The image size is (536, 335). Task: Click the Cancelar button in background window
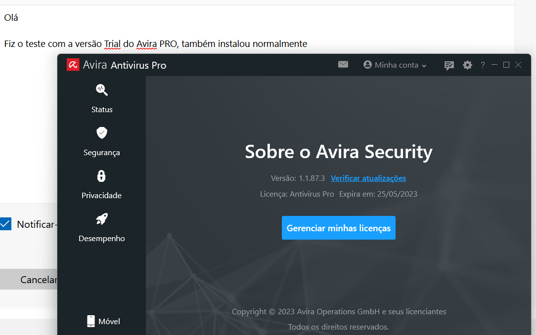29,279
